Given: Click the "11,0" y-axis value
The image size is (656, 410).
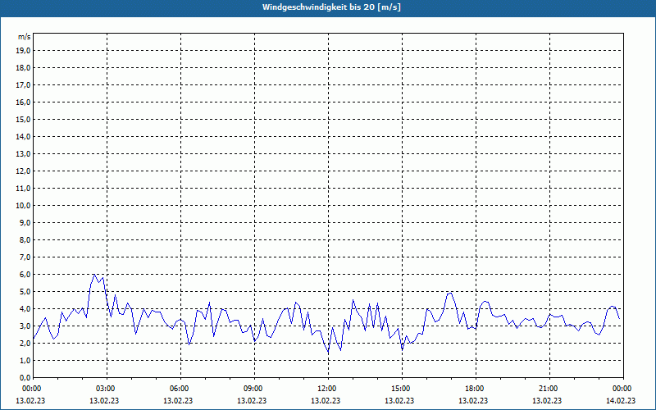Looking at the screenshot, I should (23, 189).
